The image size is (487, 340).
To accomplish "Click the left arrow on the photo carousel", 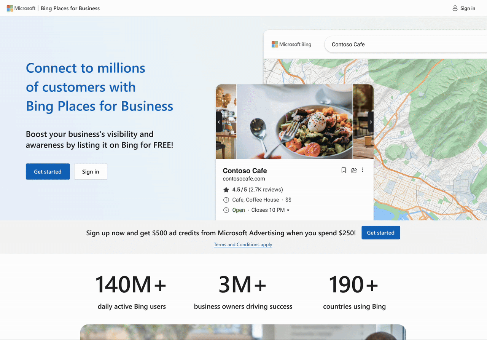I will (x=219, y=121).
